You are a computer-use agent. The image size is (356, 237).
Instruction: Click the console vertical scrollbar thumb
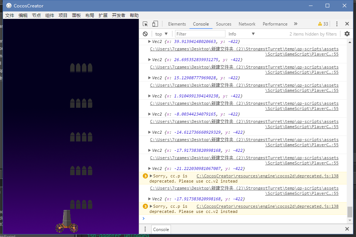[x=350, y=212]
